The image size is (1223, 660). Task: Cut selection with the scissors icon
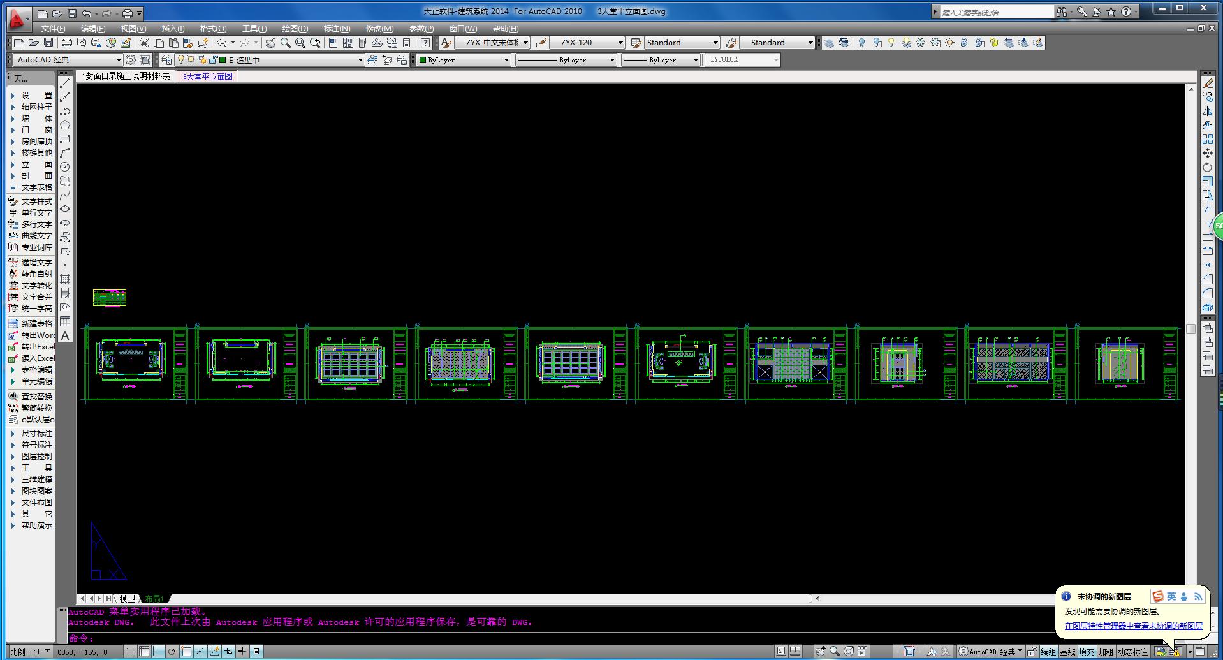144,43
